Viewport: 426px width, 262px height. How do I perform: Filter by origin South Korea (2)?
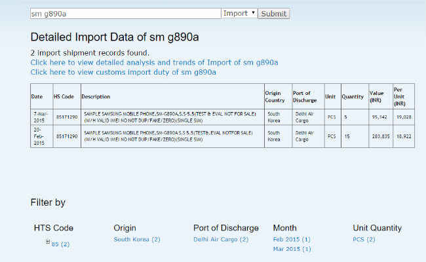[137, 239]
